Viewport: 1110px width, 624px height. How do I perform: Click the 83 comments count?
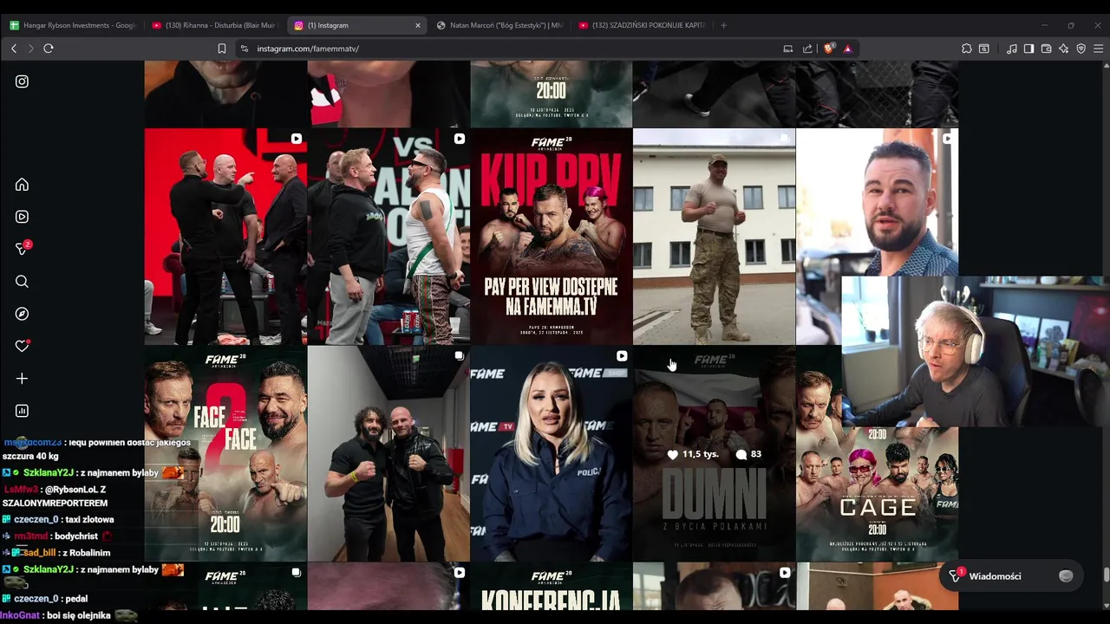(748, 454)
